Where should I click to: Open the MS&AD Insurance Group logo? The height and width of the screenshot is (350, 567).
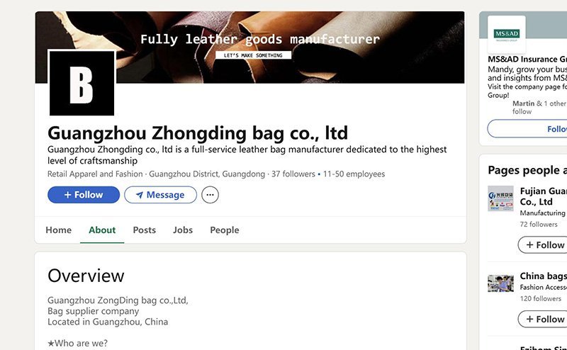[507, 34]
